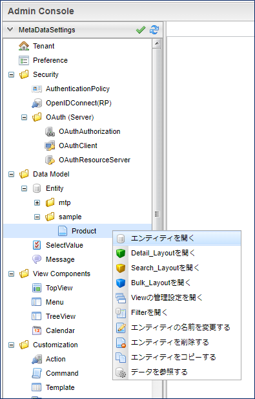Collapse the Customization folder node
This screenshot has width=255, height=399.
point(11,345)
